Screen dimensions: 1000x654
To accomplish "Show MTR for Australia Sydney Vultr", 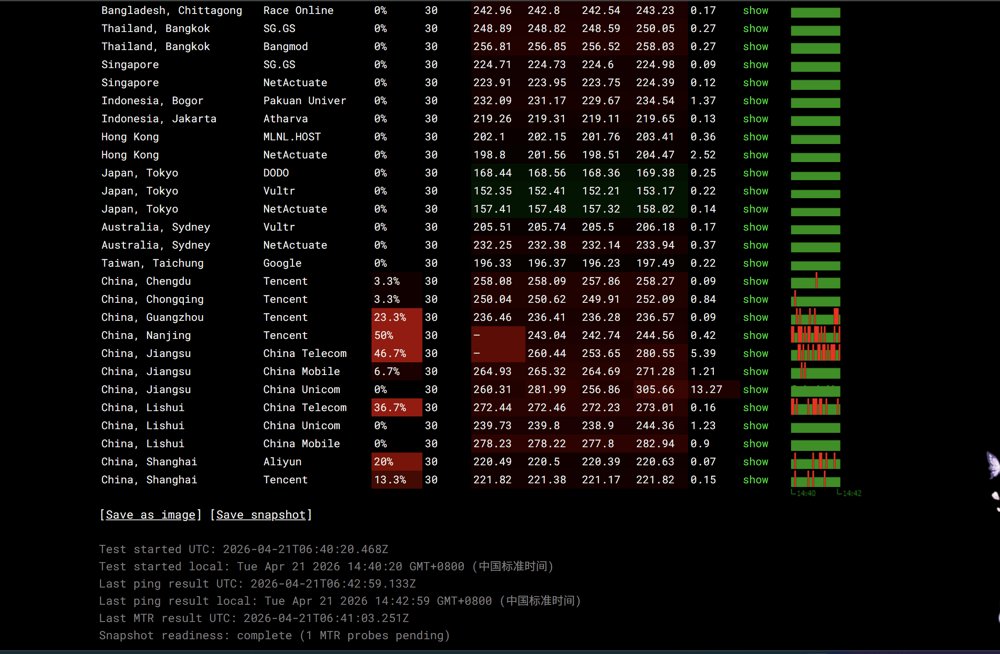I will click(755, 227).
